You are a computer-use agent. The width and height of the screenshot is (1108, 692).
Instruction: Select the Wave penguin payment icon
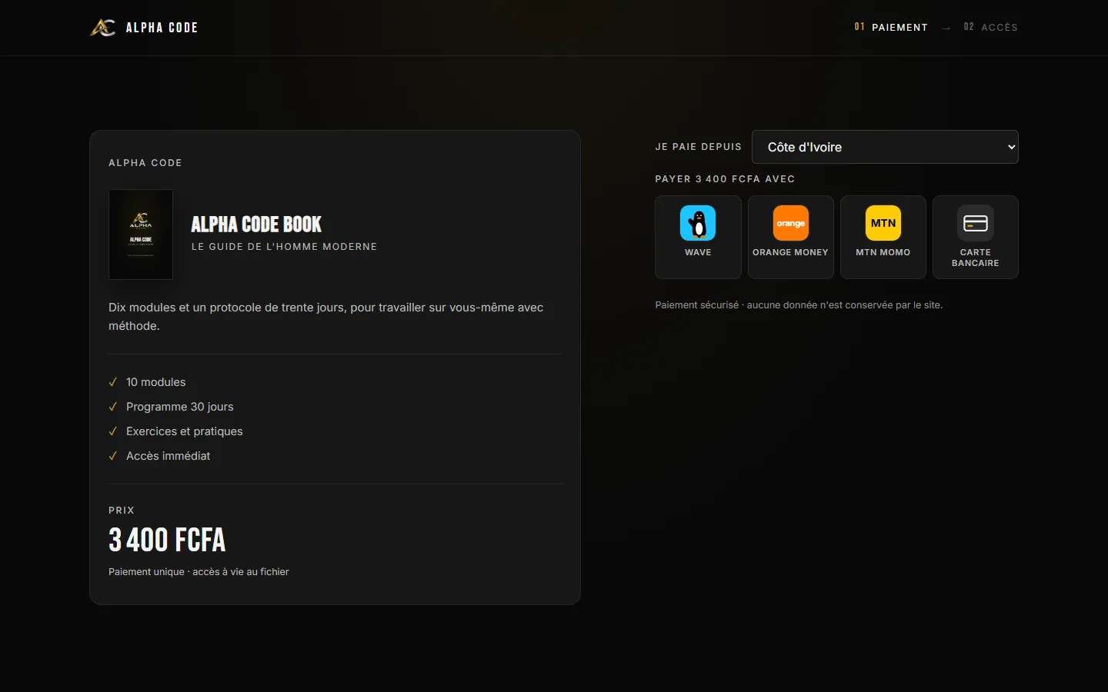(698, 223)
